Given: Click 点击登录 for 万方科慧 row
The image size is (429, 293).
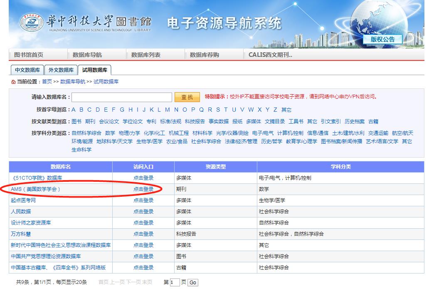Looking at the screenshot, I should pyautogui.click(x=143, y=234).
